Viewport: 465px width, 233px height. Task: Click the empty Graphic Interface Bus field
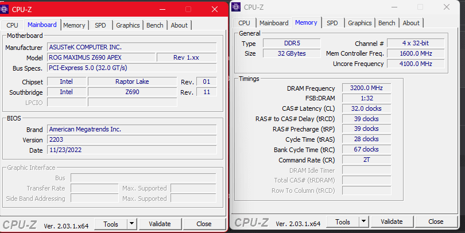tap(144, 178)
